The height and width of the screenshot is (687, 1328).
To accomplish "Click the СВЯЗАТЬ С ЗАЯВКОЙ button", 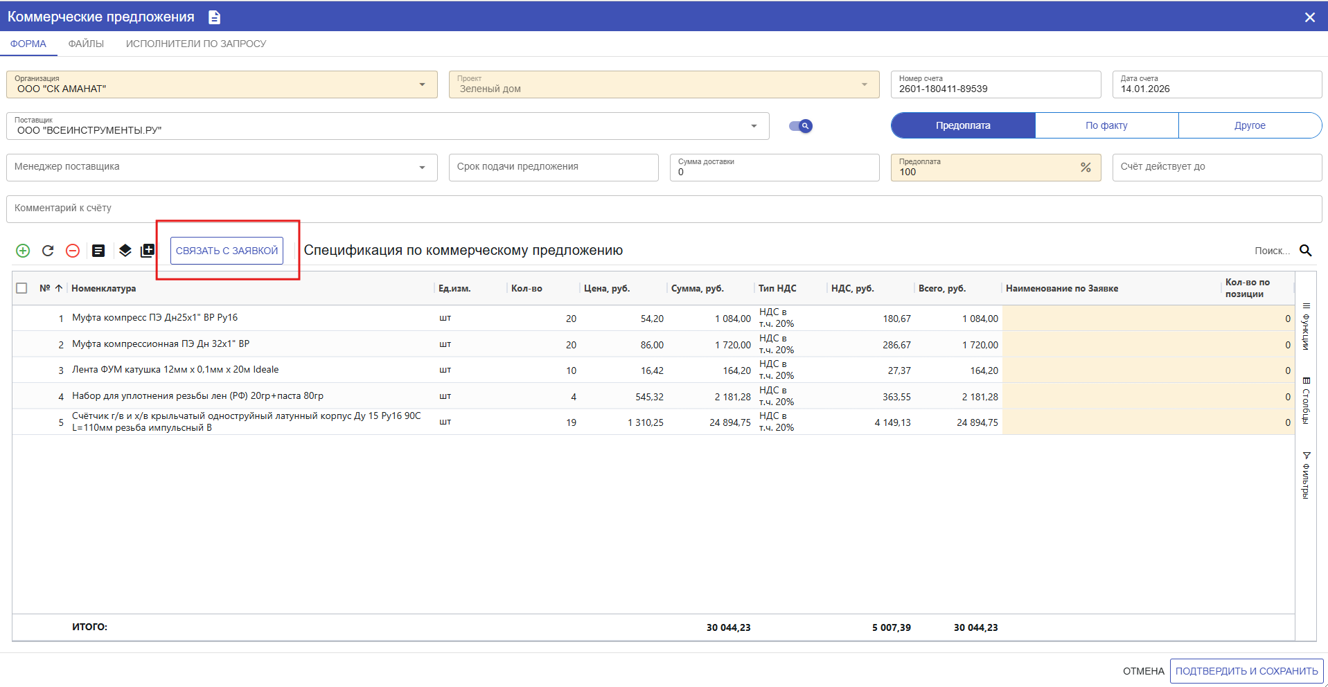I will click(x=227, y=251).
